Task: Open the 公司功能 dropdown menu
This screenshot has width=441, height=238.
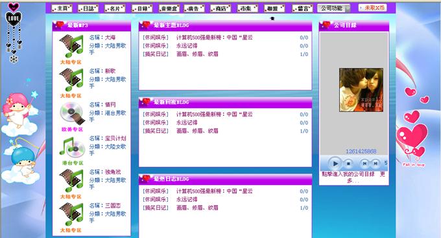Action: [x=334, y=8]
